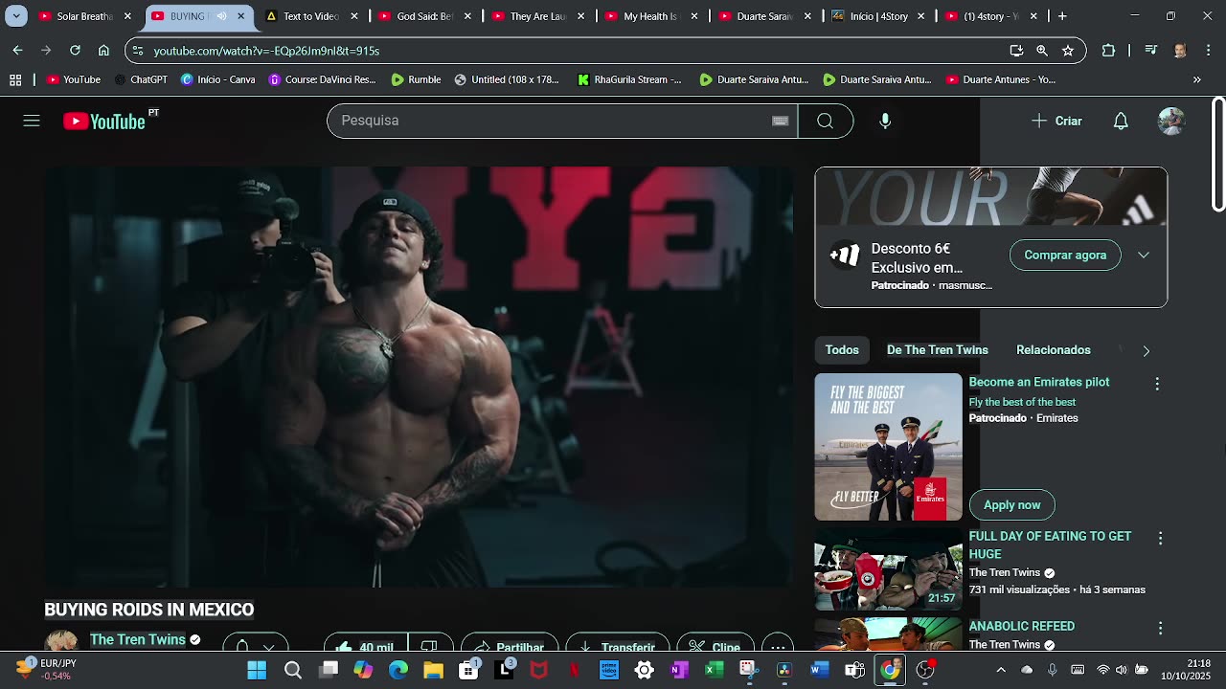Open File Explorer from taskbar

pyautogui.click(x=433, y=670)
